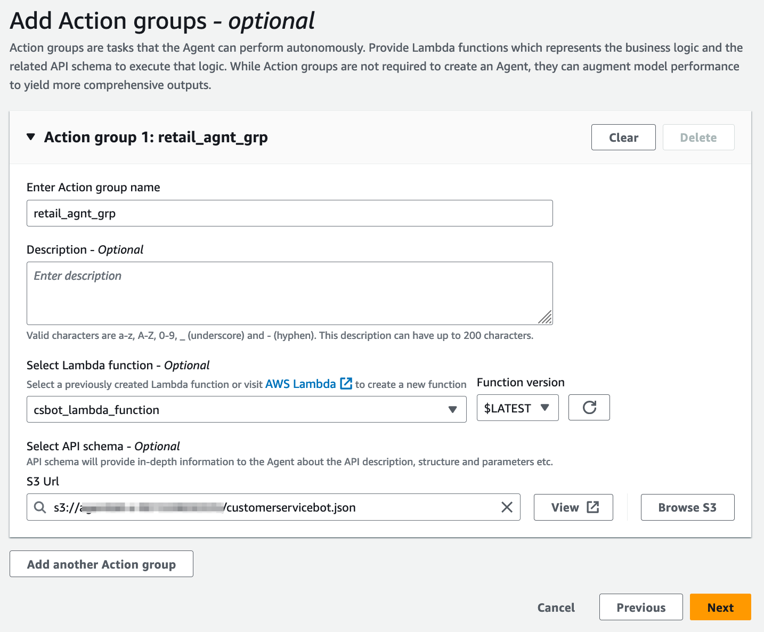The height and width of the screenshot is (632, 764).
Task: Cancel the agent setup
Action: (556, 607)
